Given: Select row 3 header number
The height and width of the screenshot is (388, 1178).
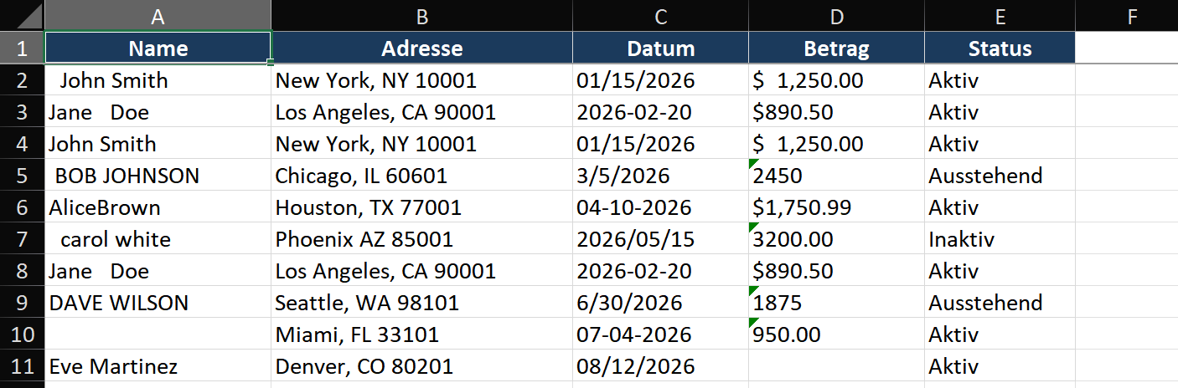Looking at the screenshot, I should (22, 111).
